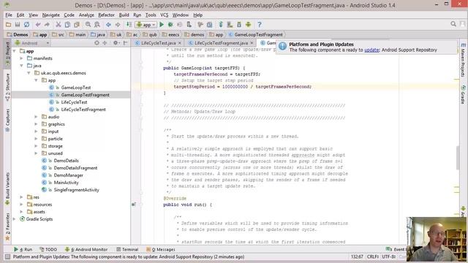Open the Run tool window button
This screenshot has height=263, width=468.
tap(23, 249)
